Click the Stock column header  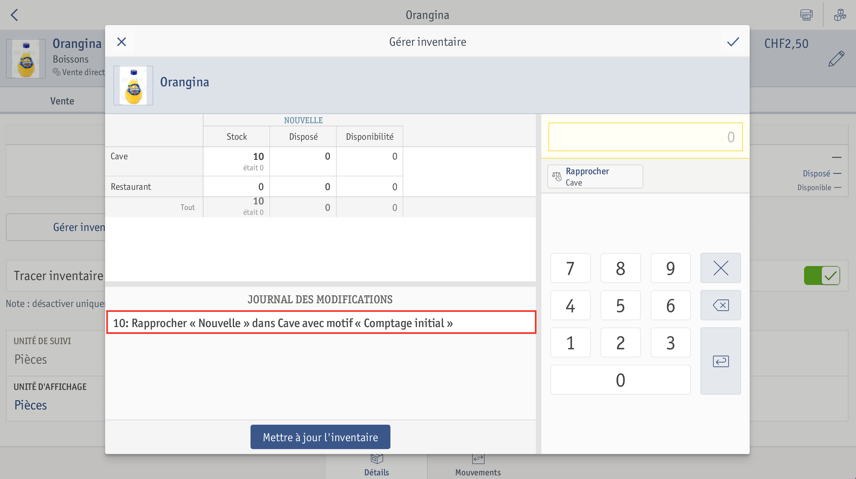(x=236, y=136)
